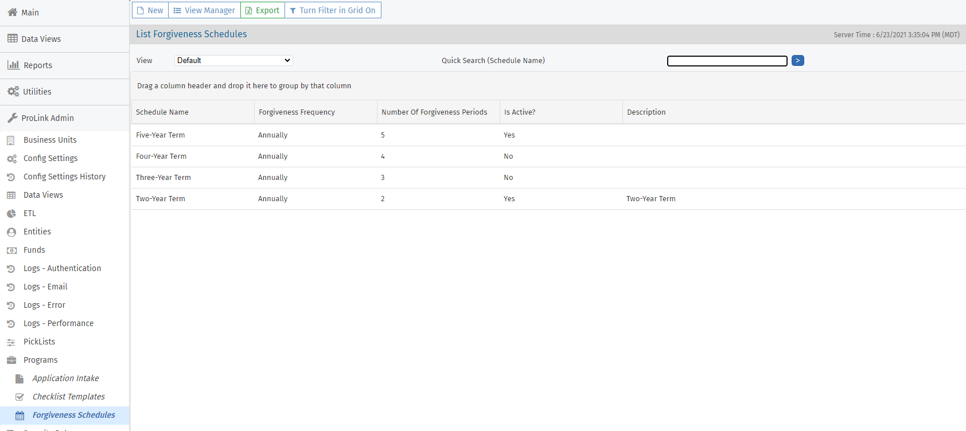Open the View Manager
The height and width of the screenshot is (431, 966).
(x=204, y=10)
